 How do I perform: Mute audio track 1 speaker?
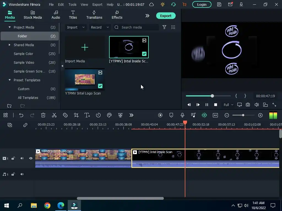pyautogui.click(x=22, y=174)
